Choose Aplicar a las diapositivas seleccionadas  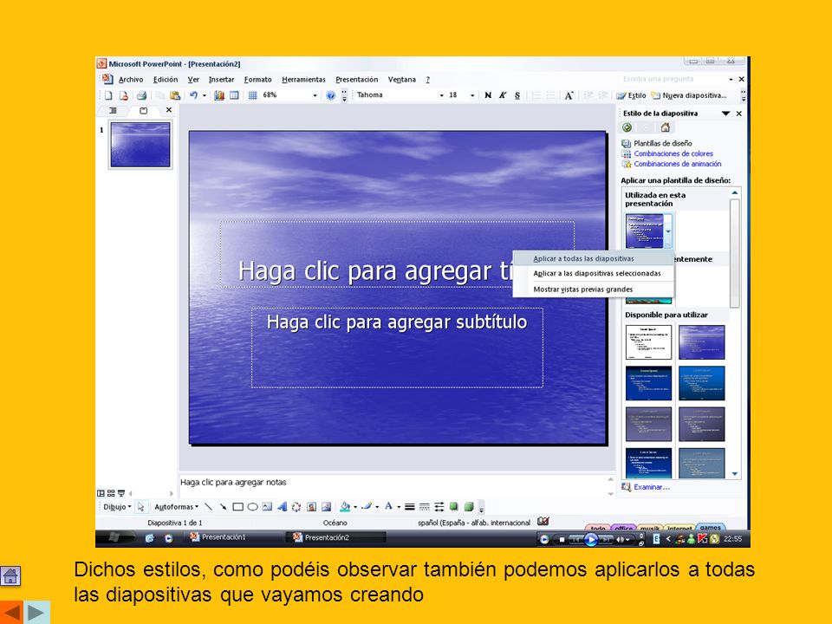click(x=594, y=273)
